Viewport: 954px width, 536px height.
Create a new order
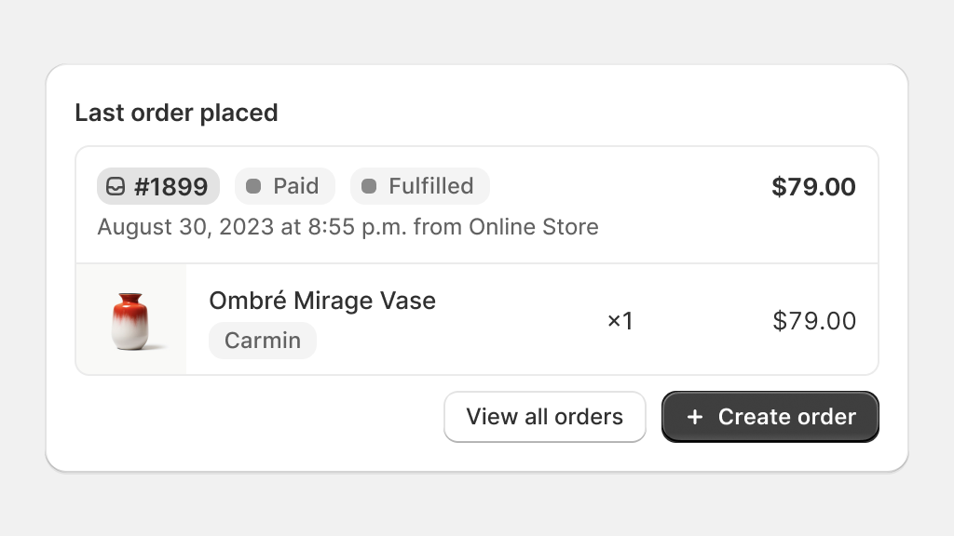click(770, 417)
